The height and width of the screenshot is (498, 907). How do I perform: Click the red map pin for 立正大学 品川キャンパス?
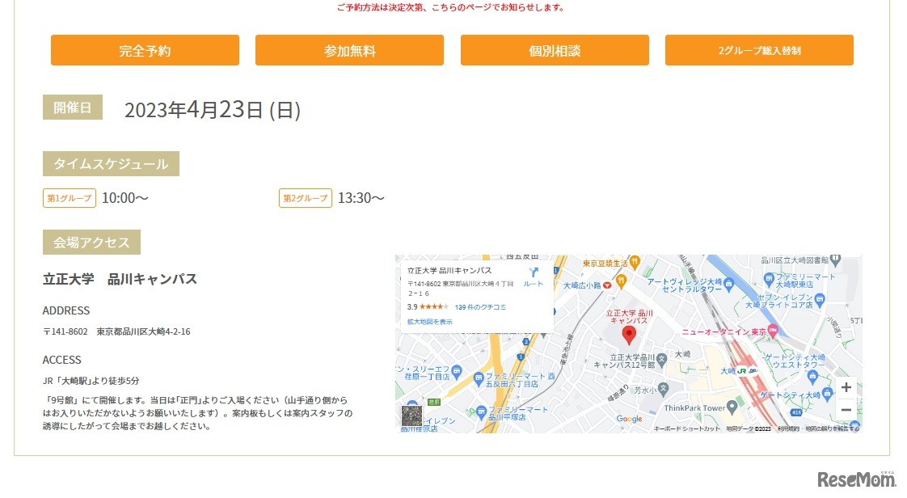coord(629,335)
